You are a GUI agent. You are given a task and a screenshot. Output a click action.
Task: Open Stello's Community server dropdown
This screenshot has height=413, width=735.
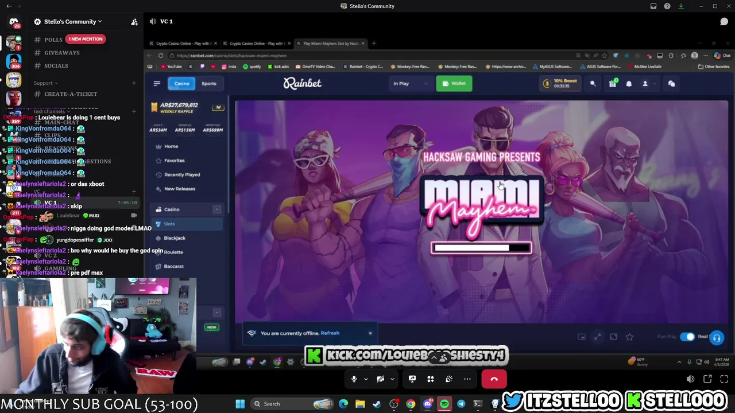pyautogui.click(x=73, y=22)
